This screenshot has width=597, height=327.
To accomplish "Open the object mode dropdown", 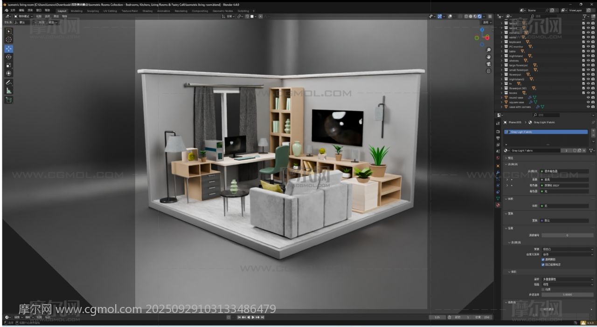I will tap(22, 16).
